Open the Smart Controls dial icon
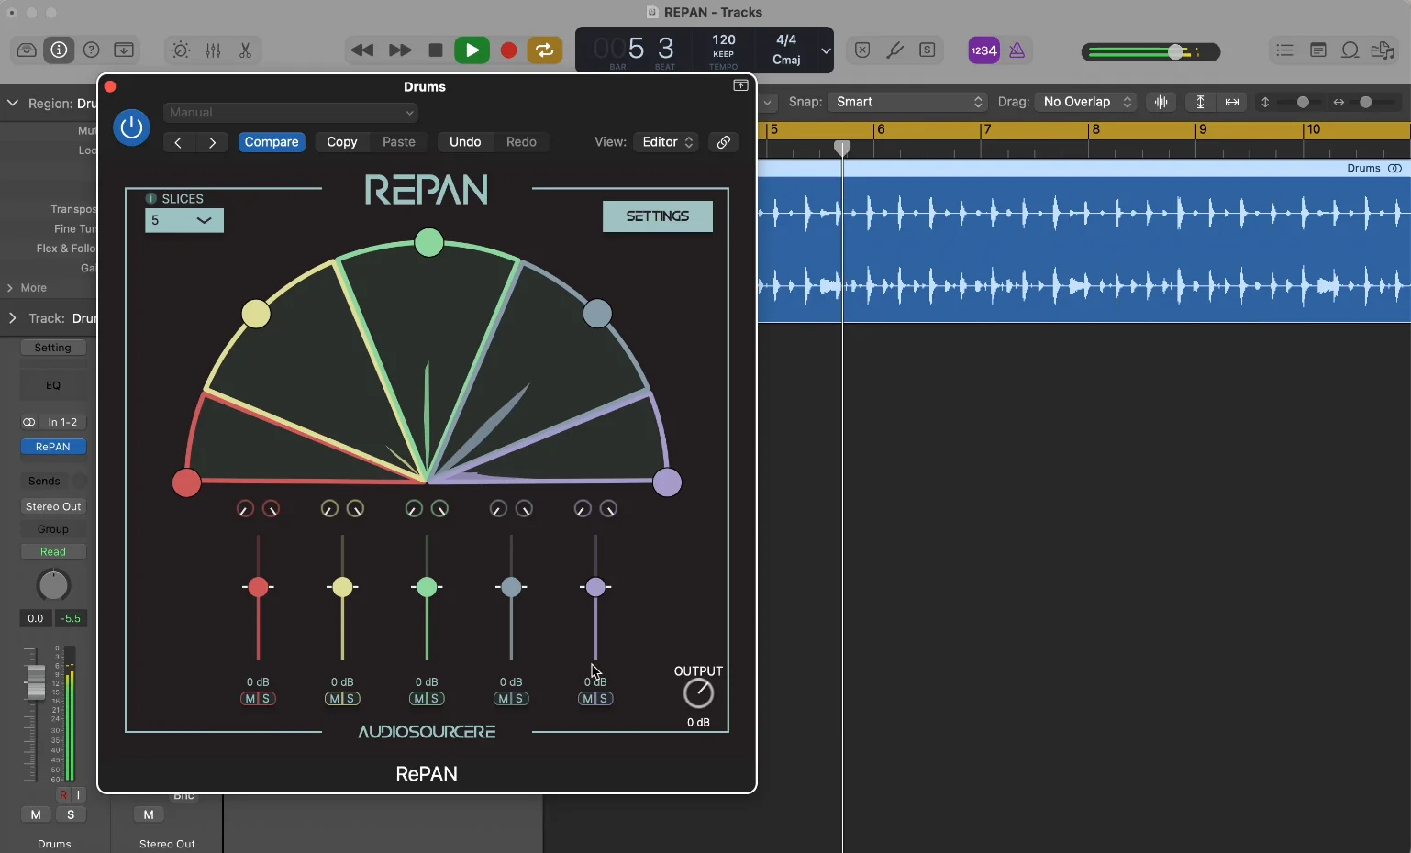1411x853 pixels. [x=181, y=50]
